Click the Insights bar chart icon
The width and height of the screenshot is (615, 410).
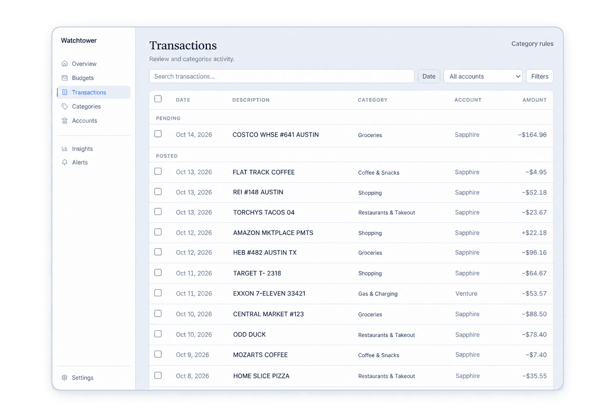click(64, 149)
